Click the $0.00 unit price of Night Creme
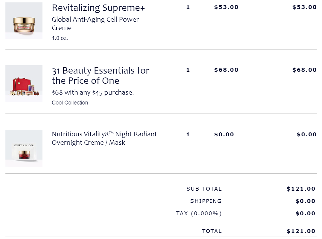The width and height of the screenshot is (322, 239). [x=224, y=135]
